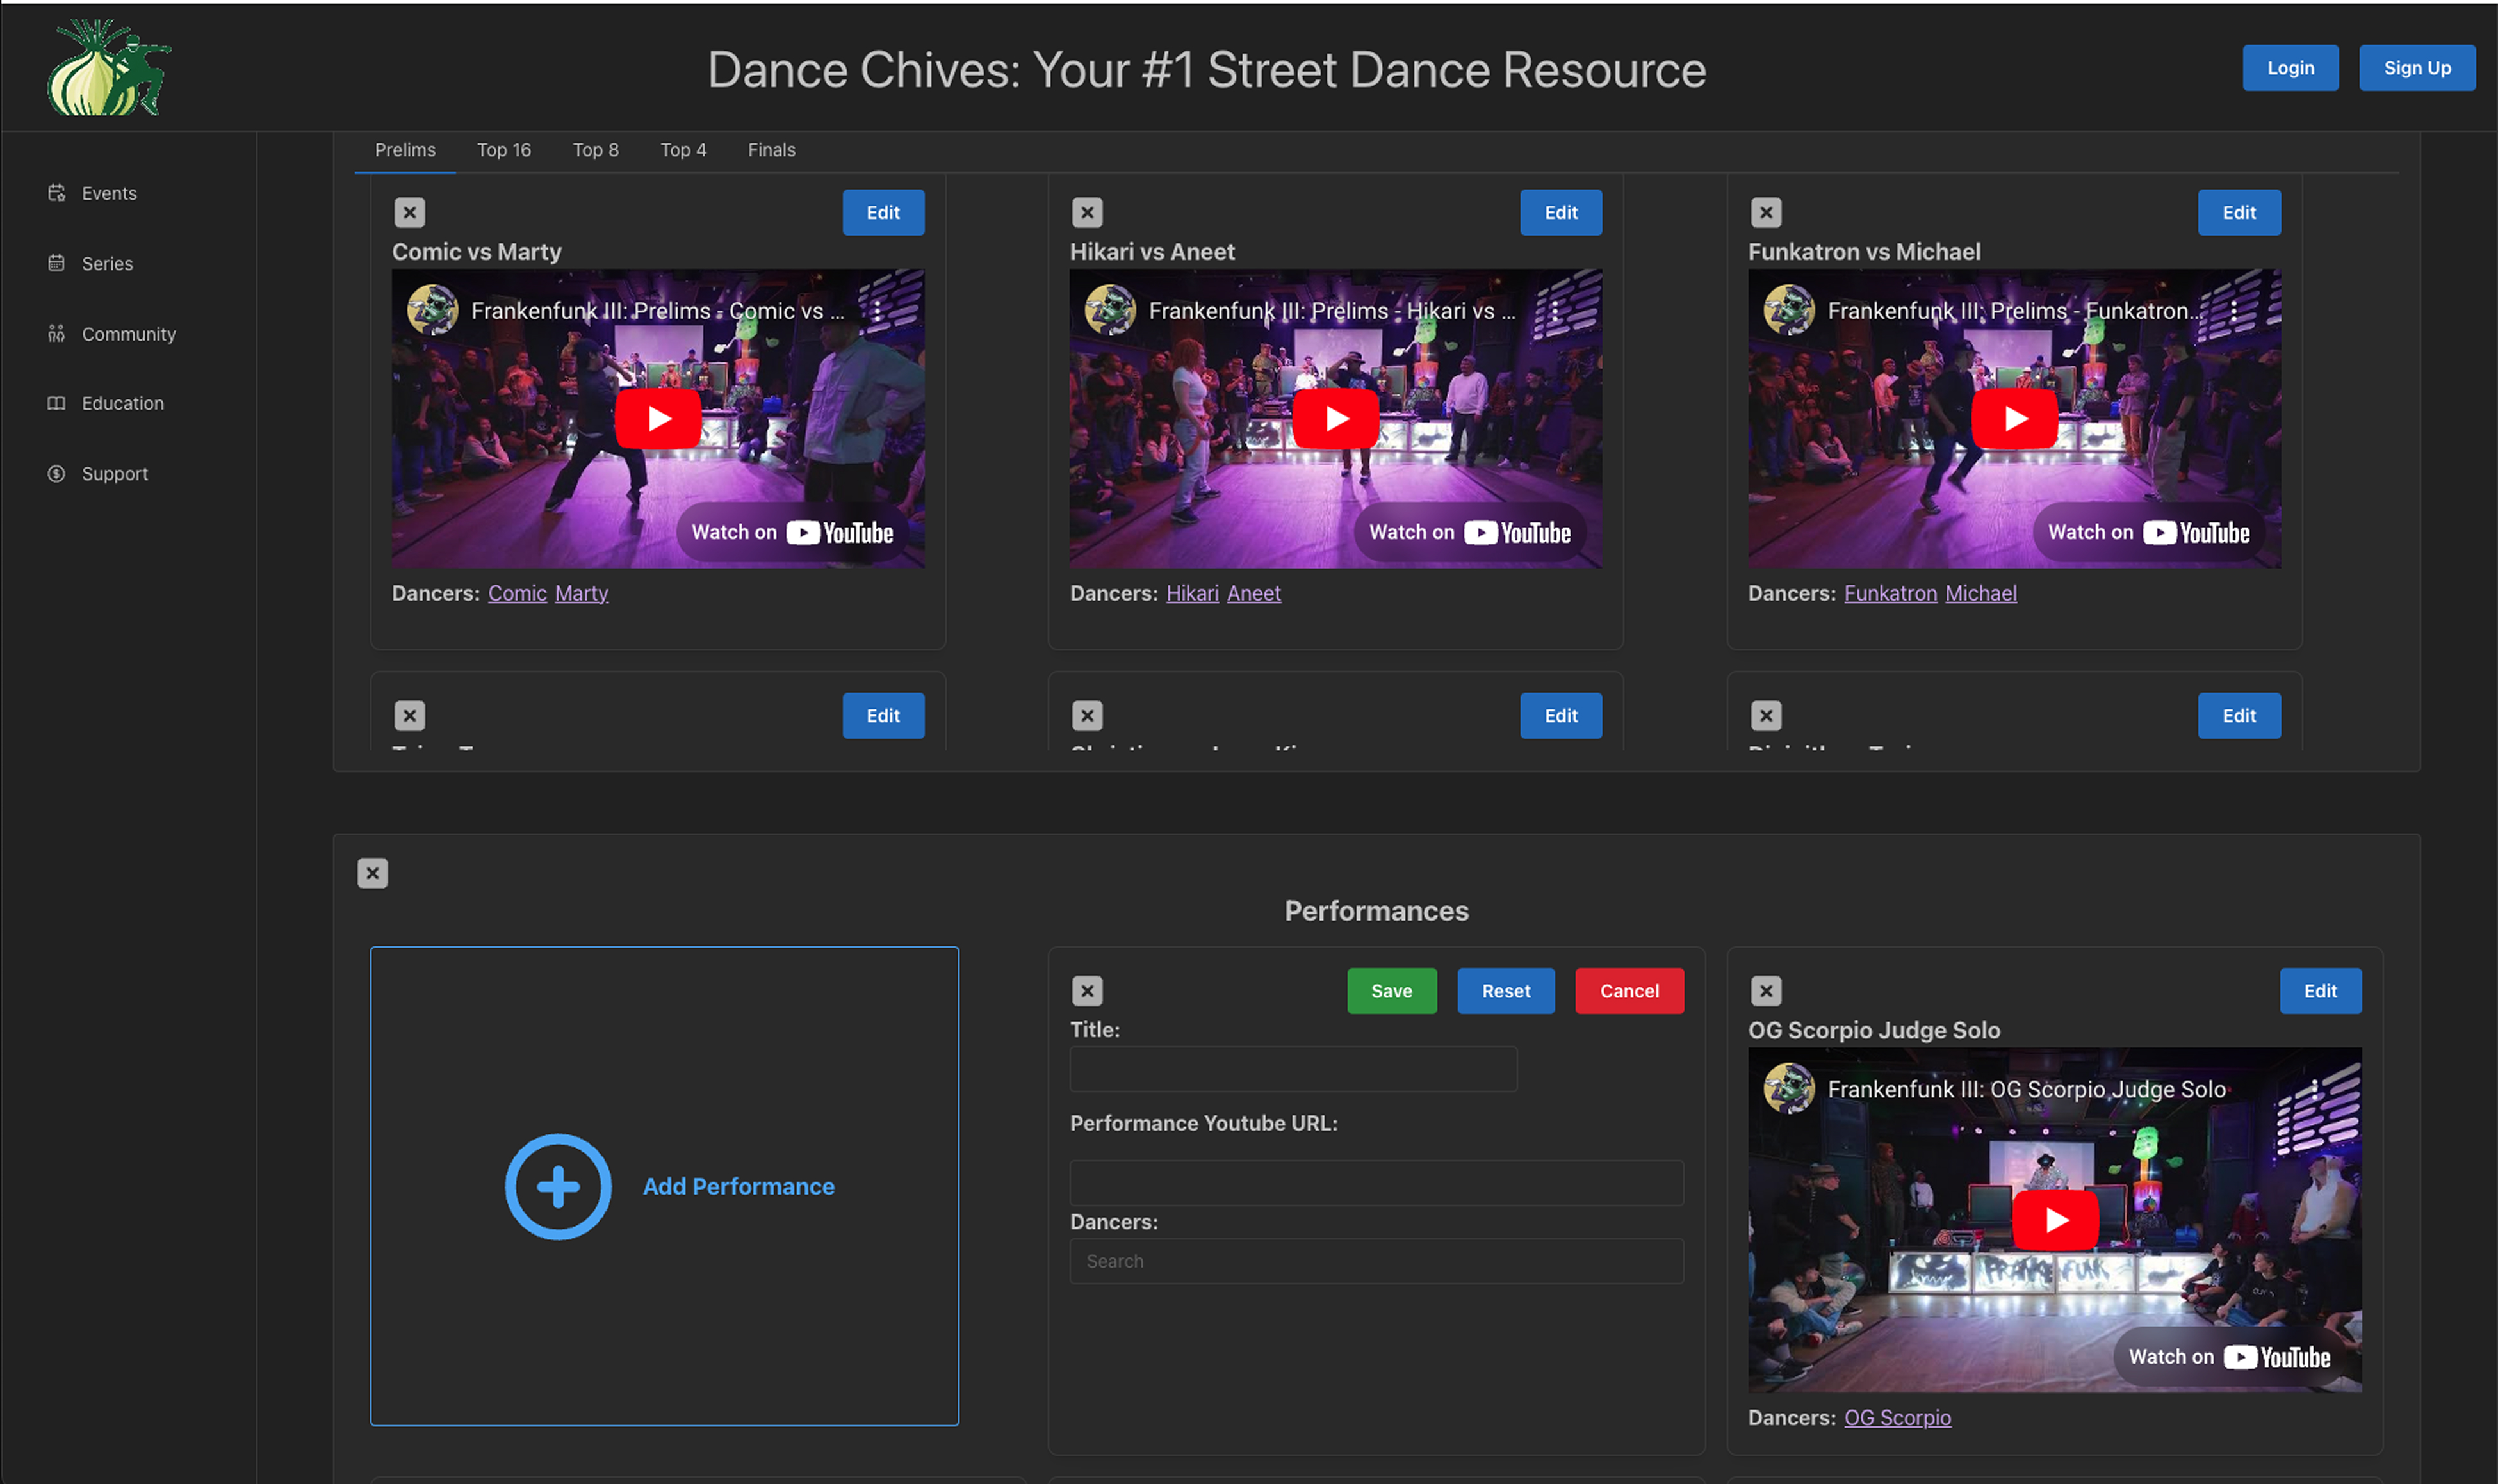The height and width of the screenshot is (1484, 2498).
Task: Delete the Hikari vs Aneet card
Action: click(1088, 212)
